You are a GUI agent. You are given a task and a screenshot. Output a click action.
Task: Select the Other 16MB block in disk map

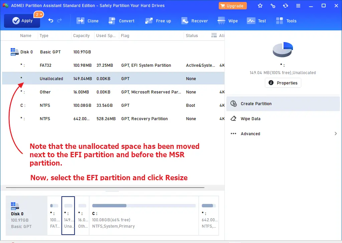point(82,216)
